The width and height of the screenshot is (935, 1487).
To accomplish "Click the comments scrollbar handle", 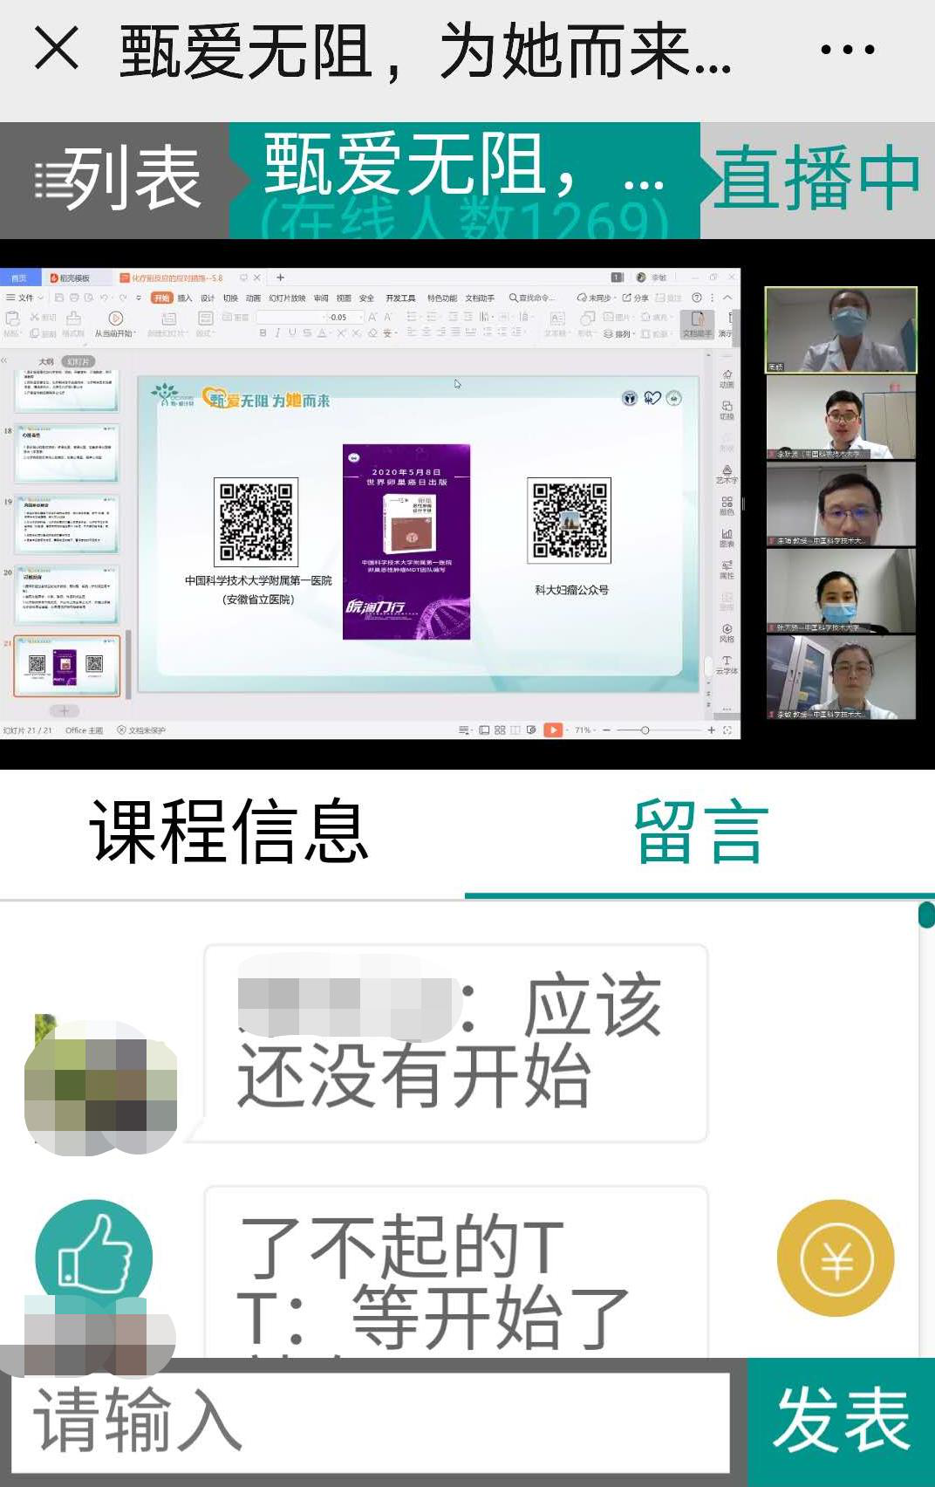I will (x=926, y=915).
